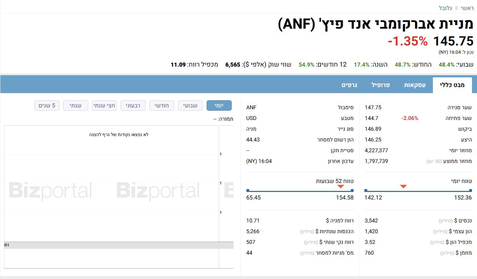Click the orange marker on טווח יומי range
The image size is (477, 279).
pyautogui.click(x=403, y=186)
